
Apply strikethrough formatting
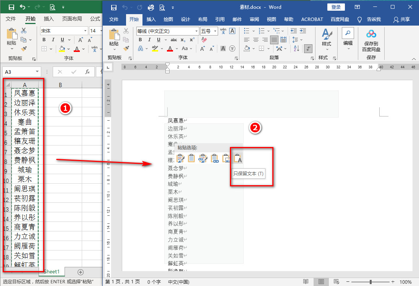(x=174, y=39)
